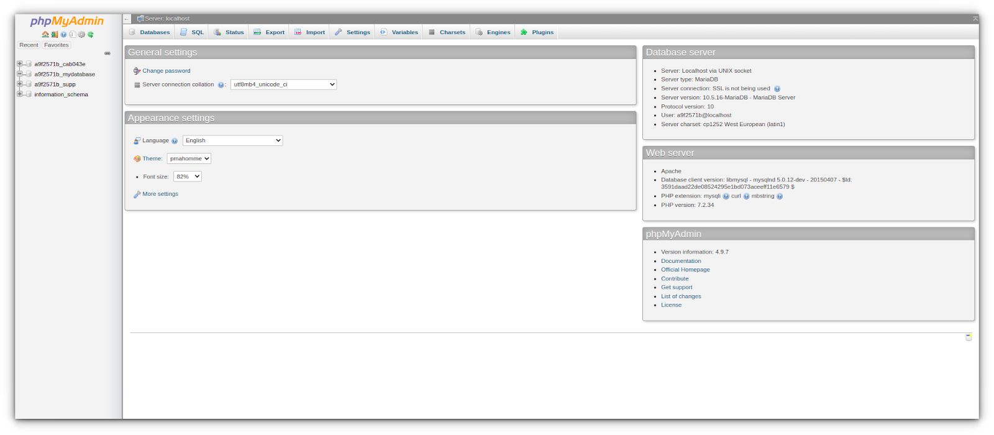Go to the phpMyAdmin Home icon

(x=45, y=34)
